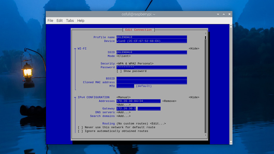Click the Password input field
The width and height of the screenshot is (274, 154).
tap(151, 67)
